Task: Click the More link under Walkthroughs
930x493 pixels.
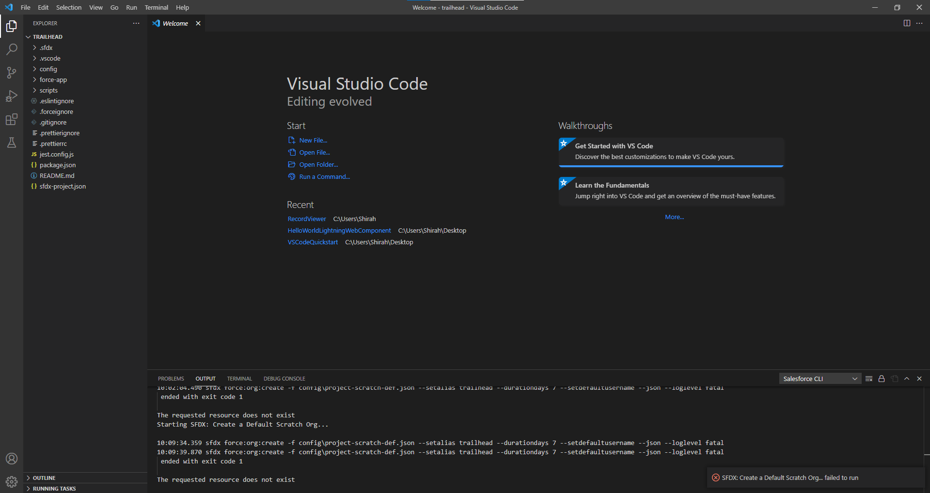Action: 674,217
